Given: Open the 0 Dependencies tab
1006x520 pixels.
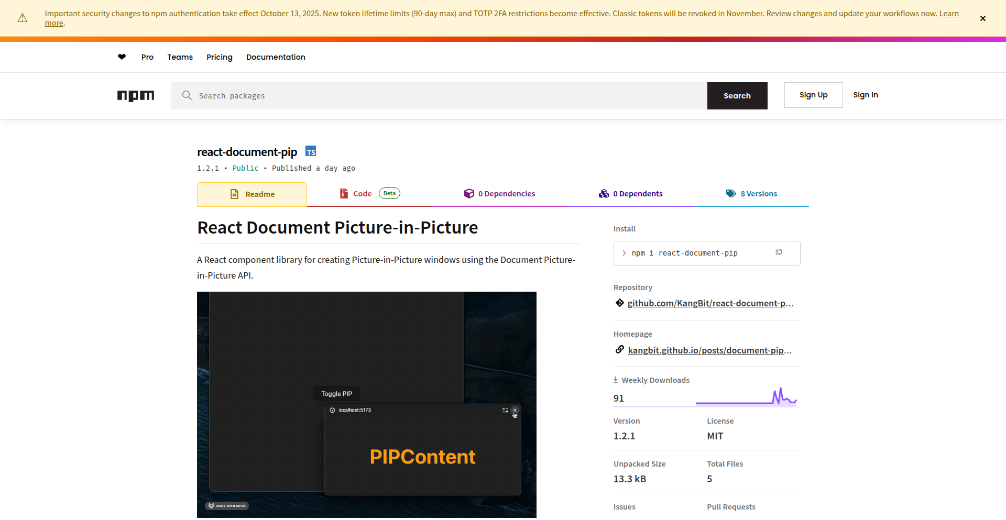Looking at the screenshot, I should (500, 194).
